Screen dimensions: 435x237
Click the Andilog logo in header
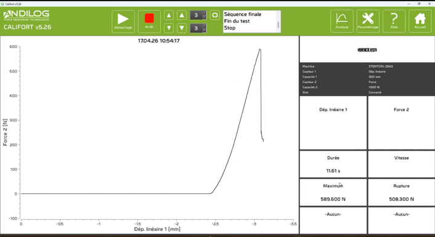[26, 15]
